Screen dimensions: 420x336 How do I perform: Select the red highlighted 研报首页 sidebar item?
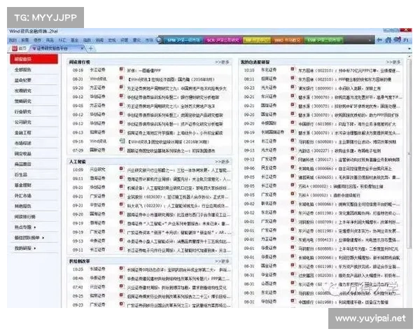[34, 59]
